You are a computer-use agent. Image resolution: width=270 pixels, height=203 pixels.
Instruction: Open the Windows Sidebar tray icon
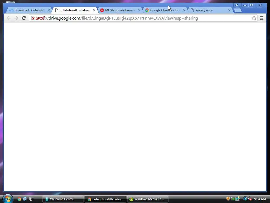[x=238, y=199]
